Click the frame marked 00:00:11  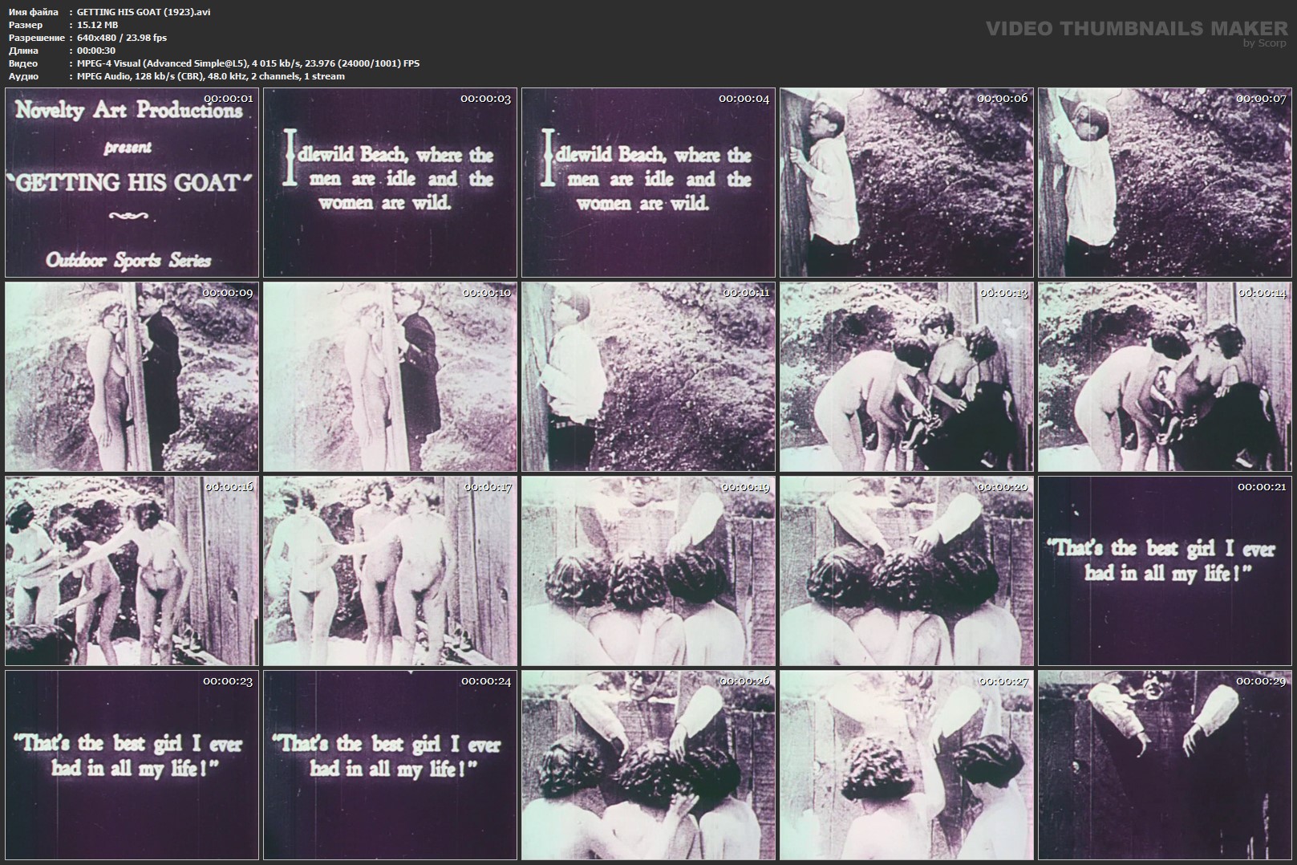click(x=648, y=377)
